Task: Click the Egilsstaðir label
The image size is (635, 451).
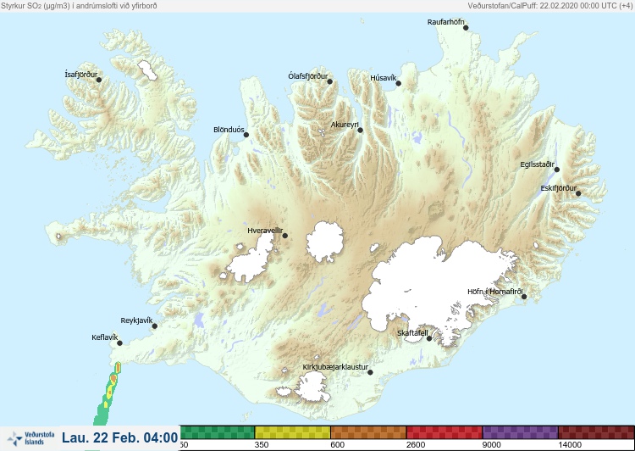Action: click(x=537, y=164)
